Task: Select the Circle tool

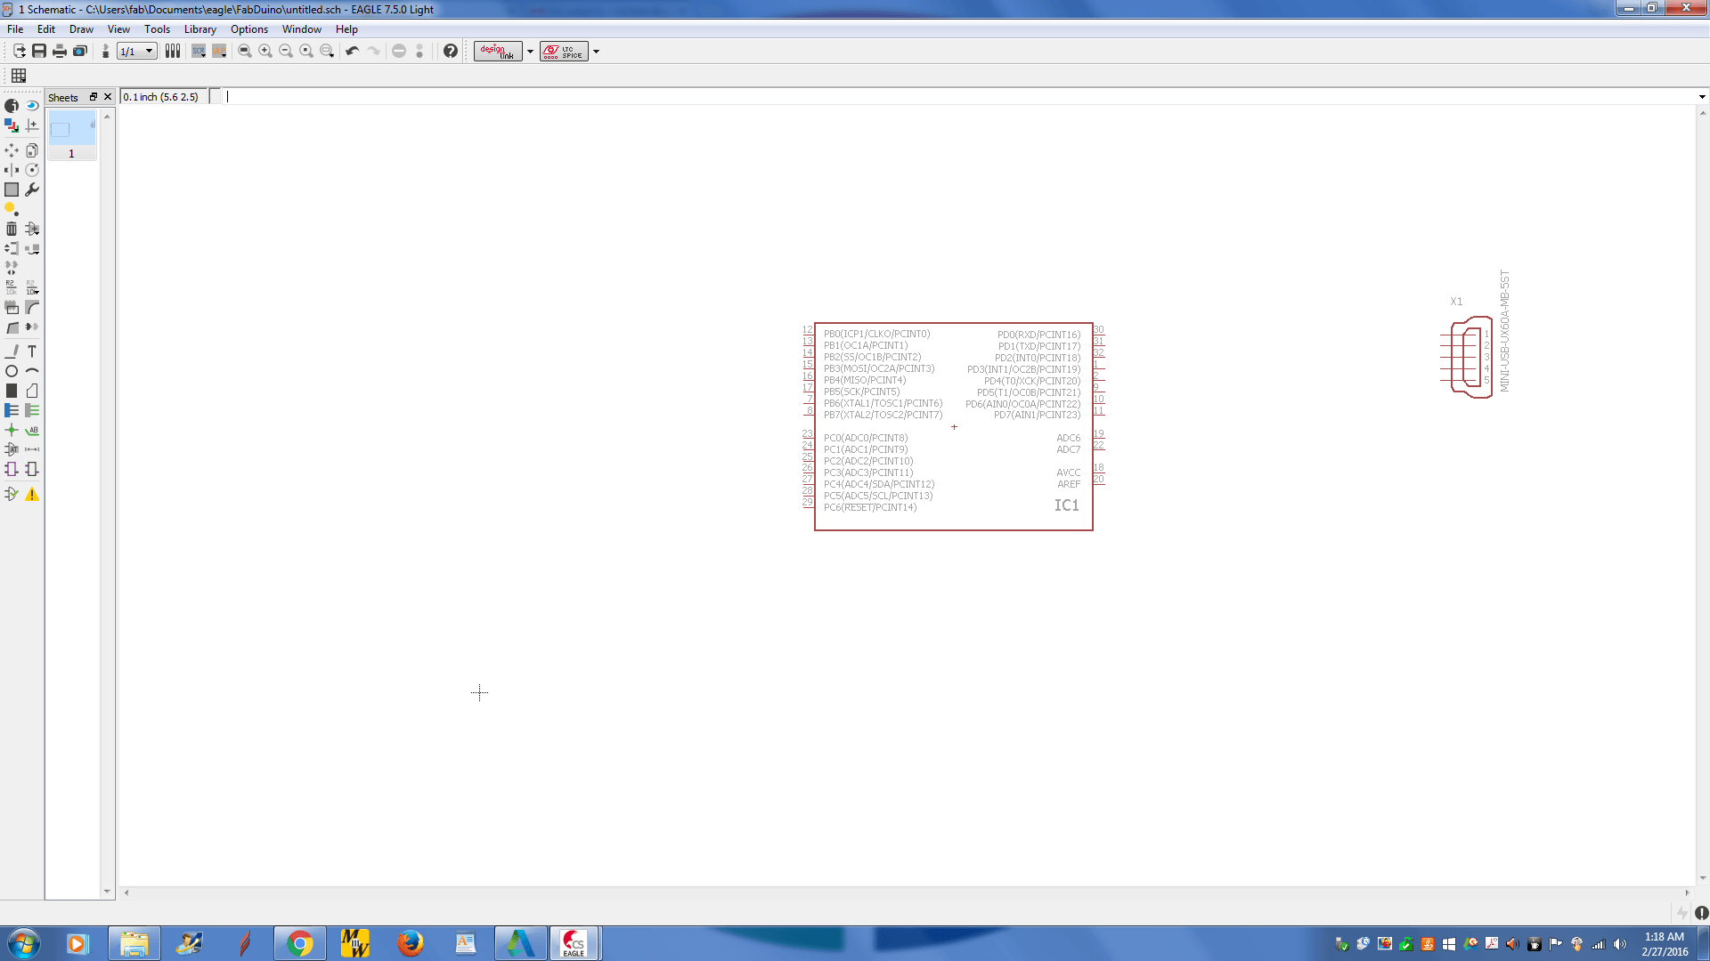Action: coord(12,371)
